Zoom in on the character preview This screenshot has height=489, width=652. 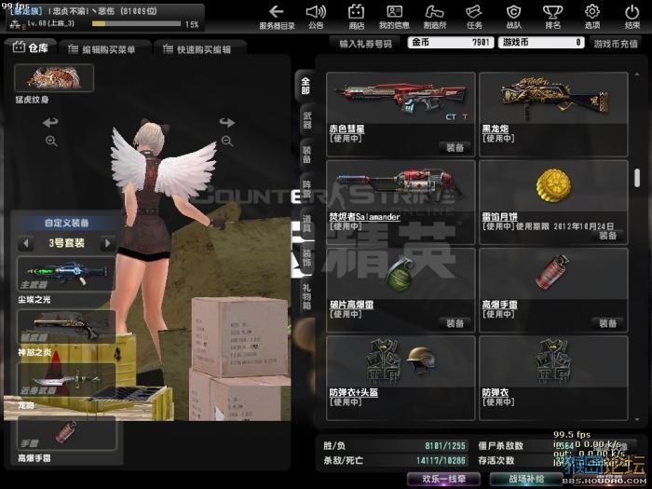(51, 142)
